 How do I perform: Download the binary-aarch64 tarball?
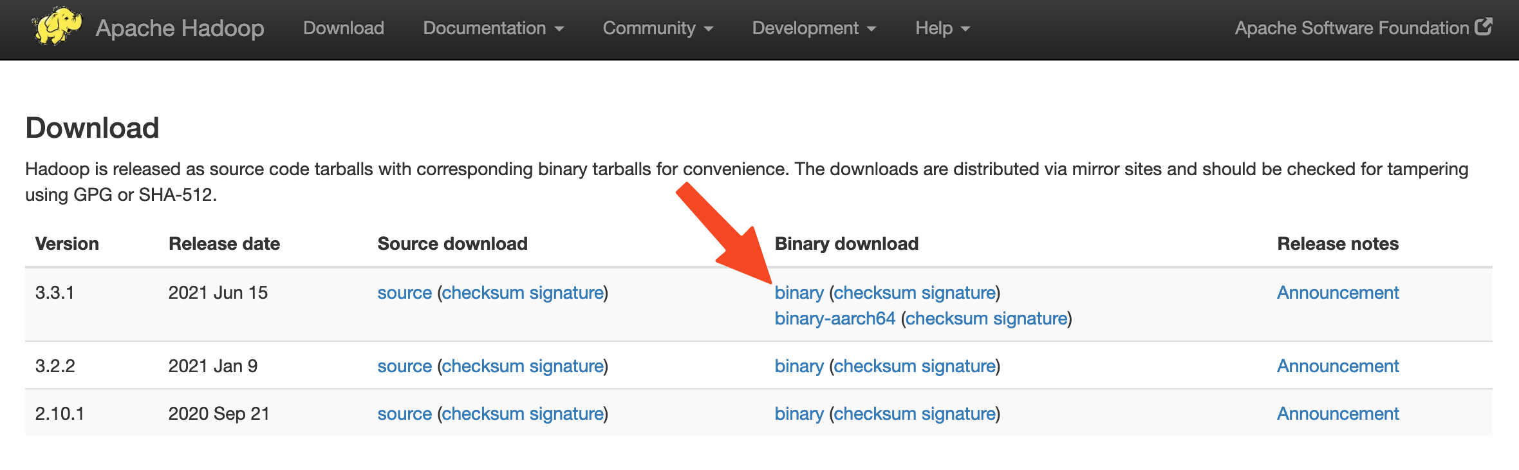pyautogui.click(x=835, y=319)
